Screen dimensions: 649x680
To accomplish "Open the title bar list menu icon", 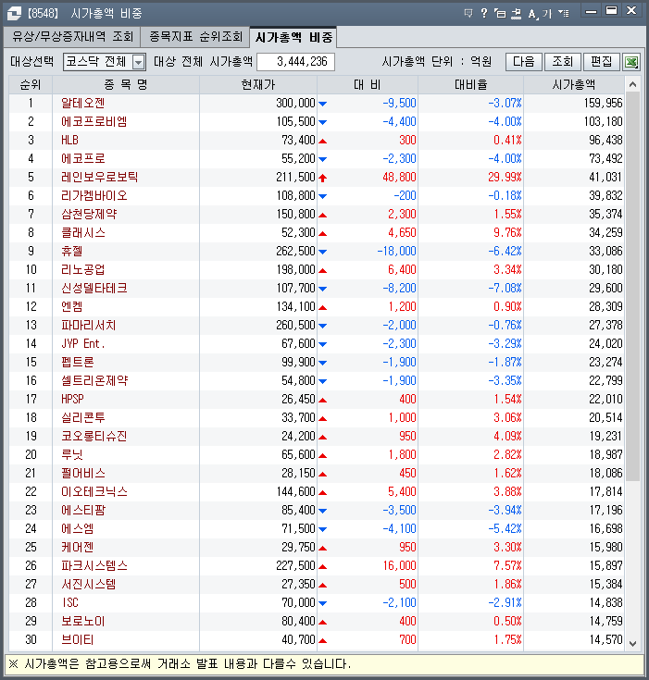I will click(564, 14).
